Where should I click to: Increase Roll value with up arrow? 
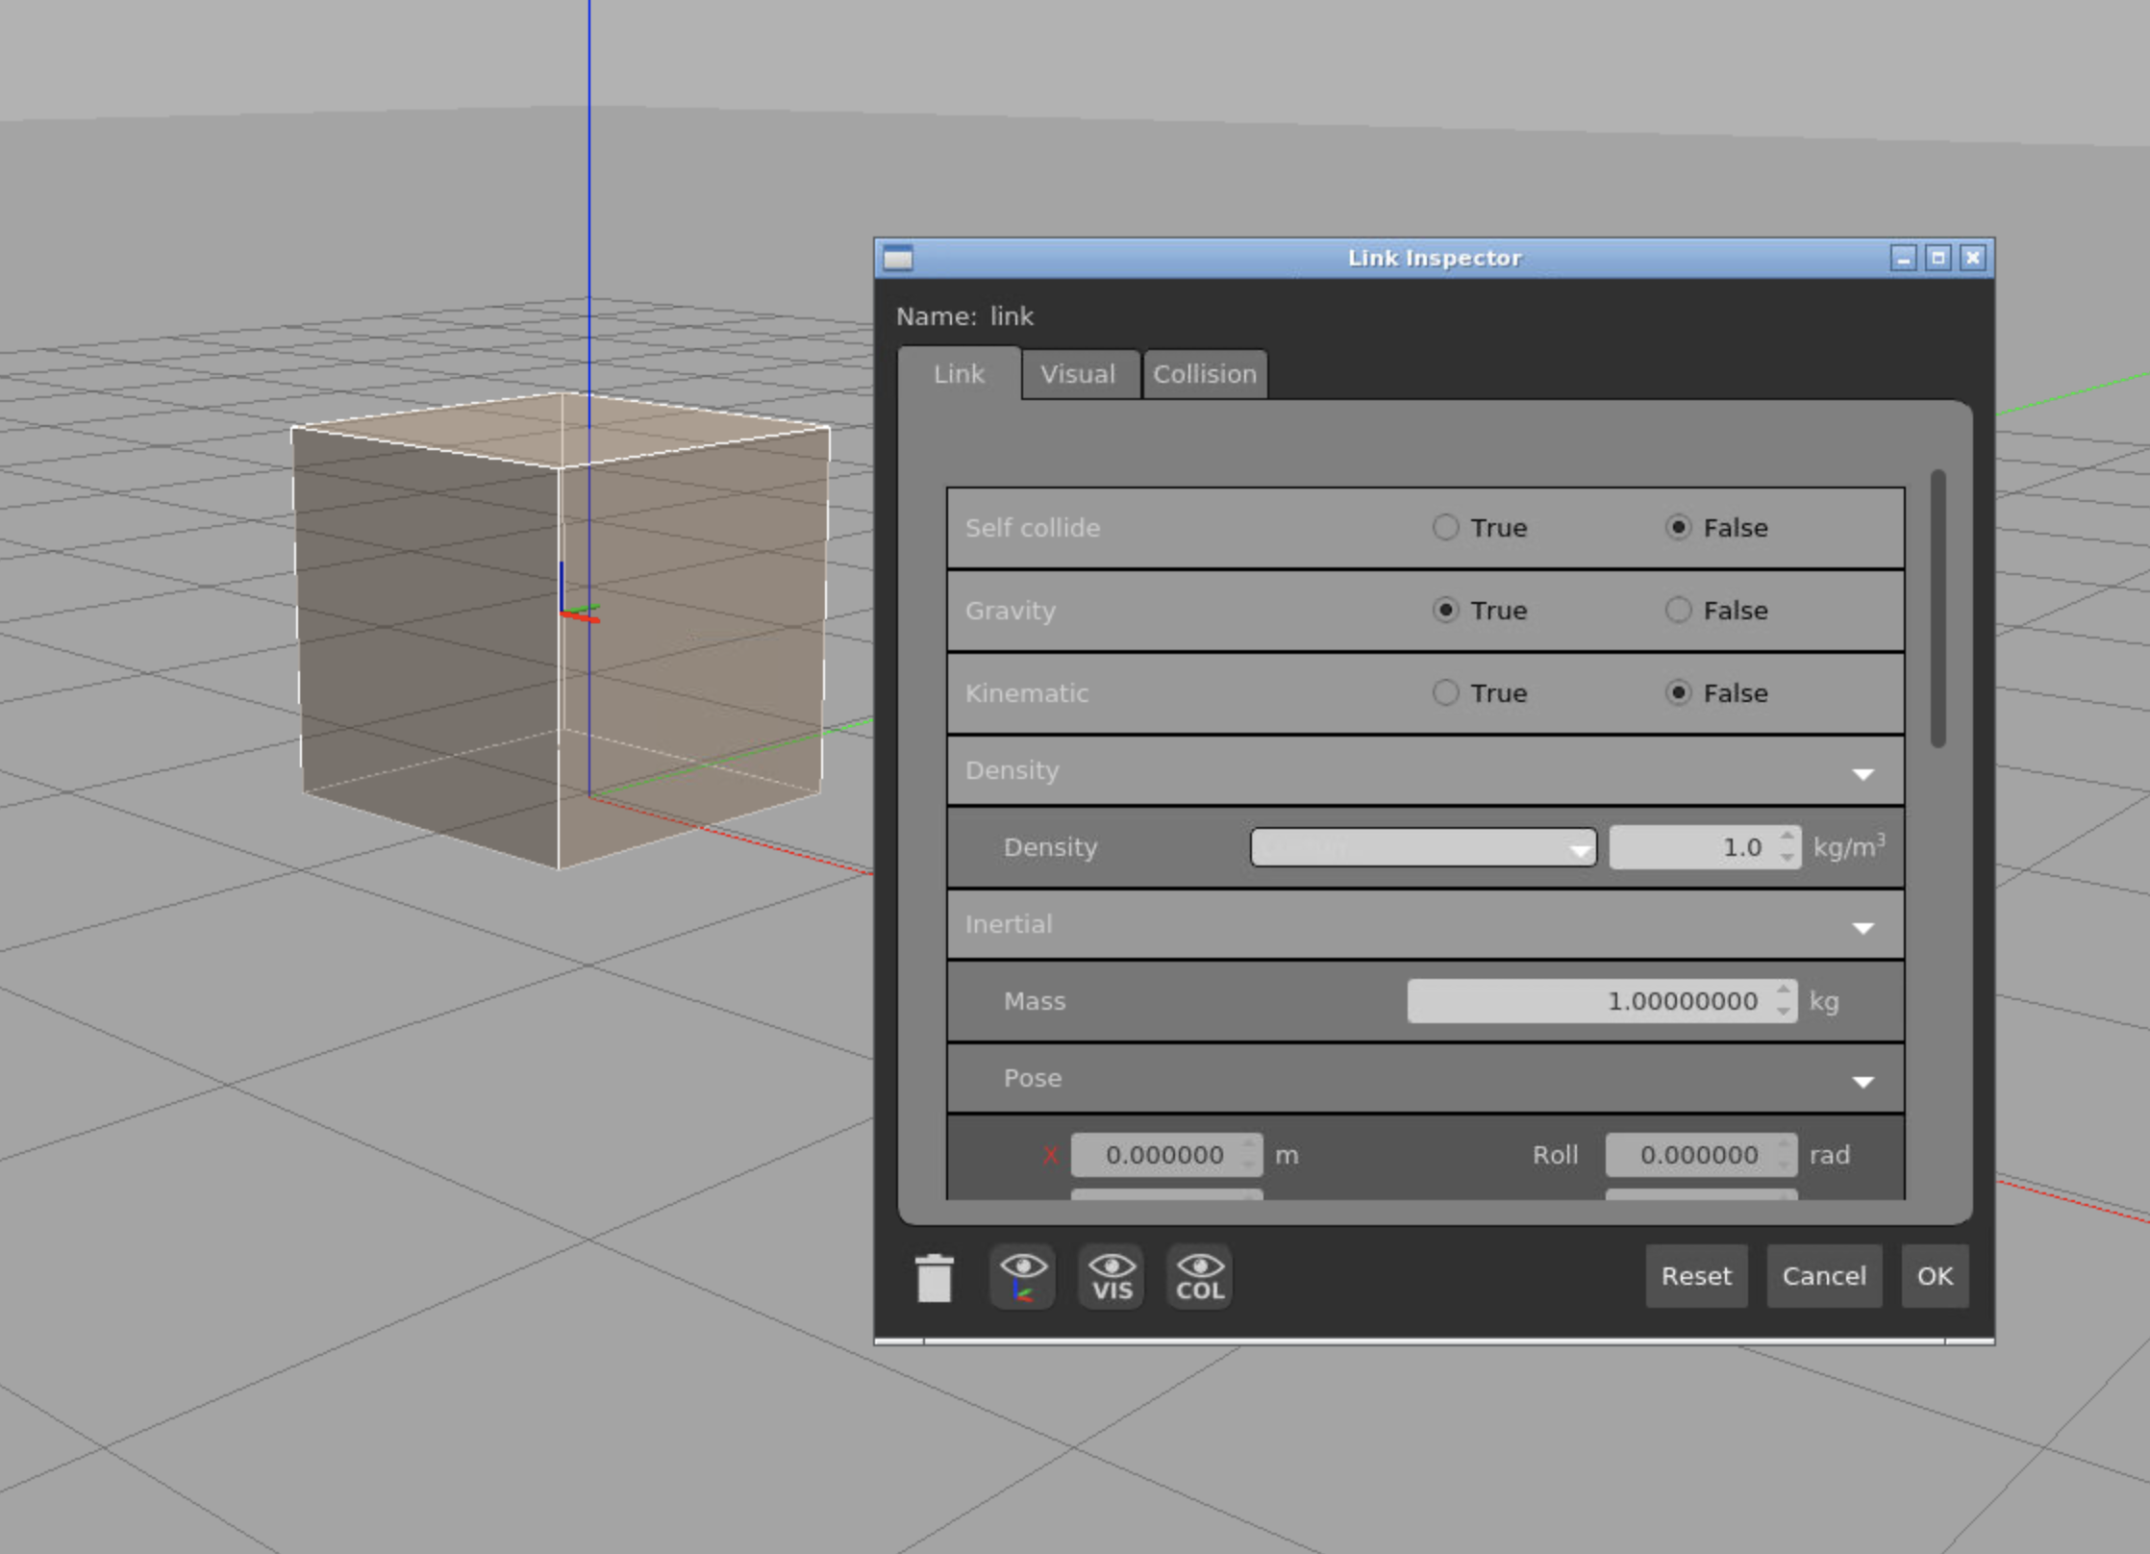1783,1144
